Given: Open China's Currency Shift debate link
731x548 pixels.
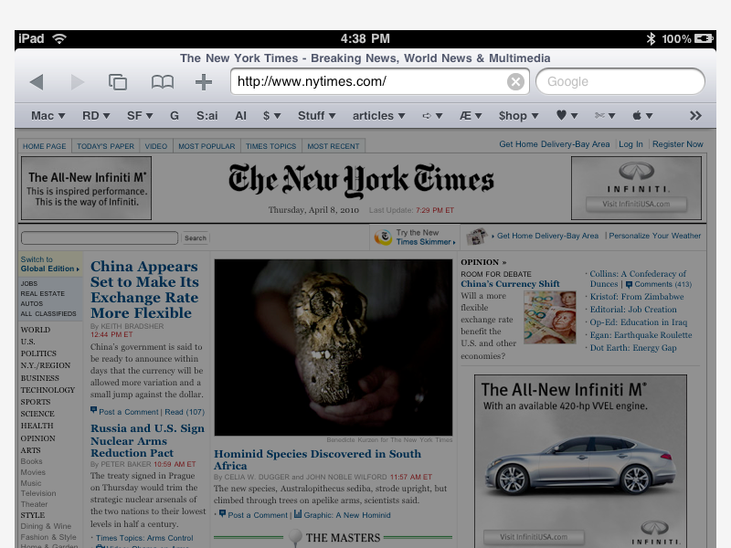Looking at the screenshot, I should click(510, 284).
